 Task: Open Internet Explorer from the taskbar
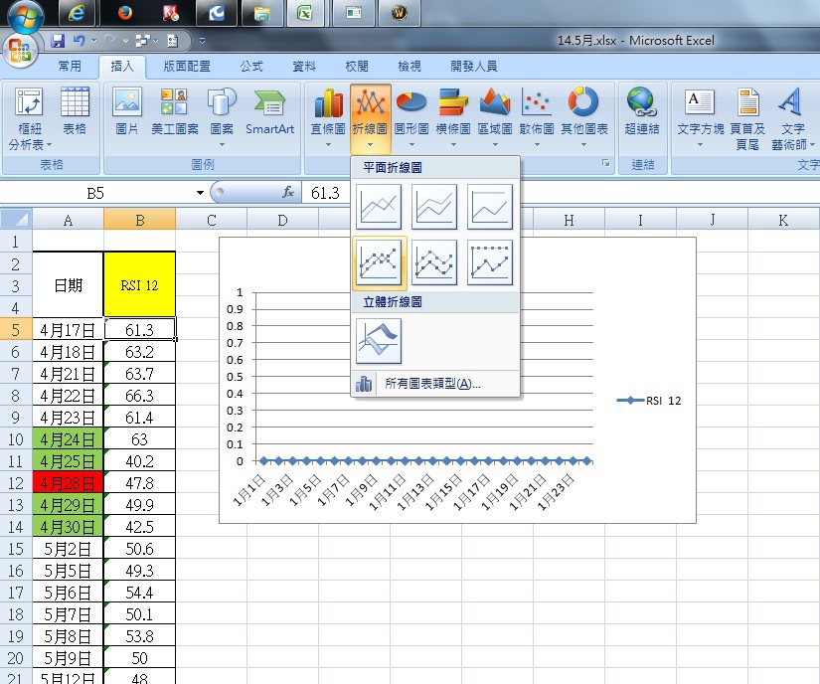(x=77, y=13)
